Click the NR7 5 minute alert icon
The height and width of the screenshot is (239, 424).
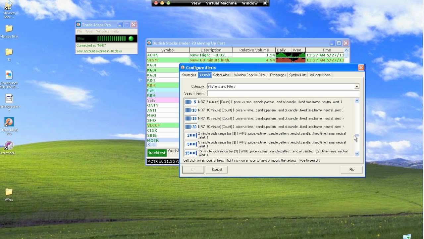click(191, 102)
